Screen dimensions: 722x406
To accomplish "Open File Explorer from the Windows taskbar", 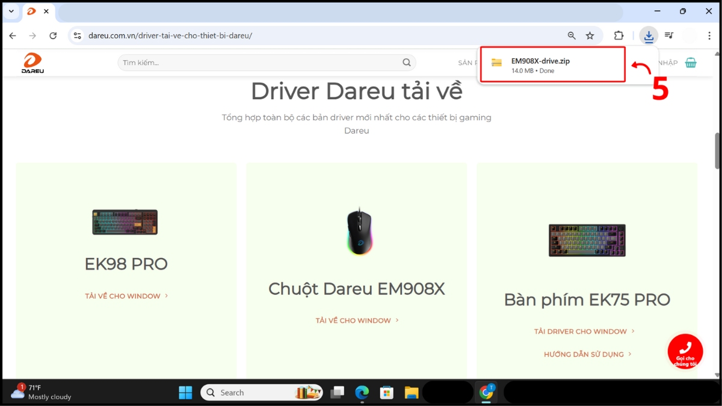I will click(411, 392).
